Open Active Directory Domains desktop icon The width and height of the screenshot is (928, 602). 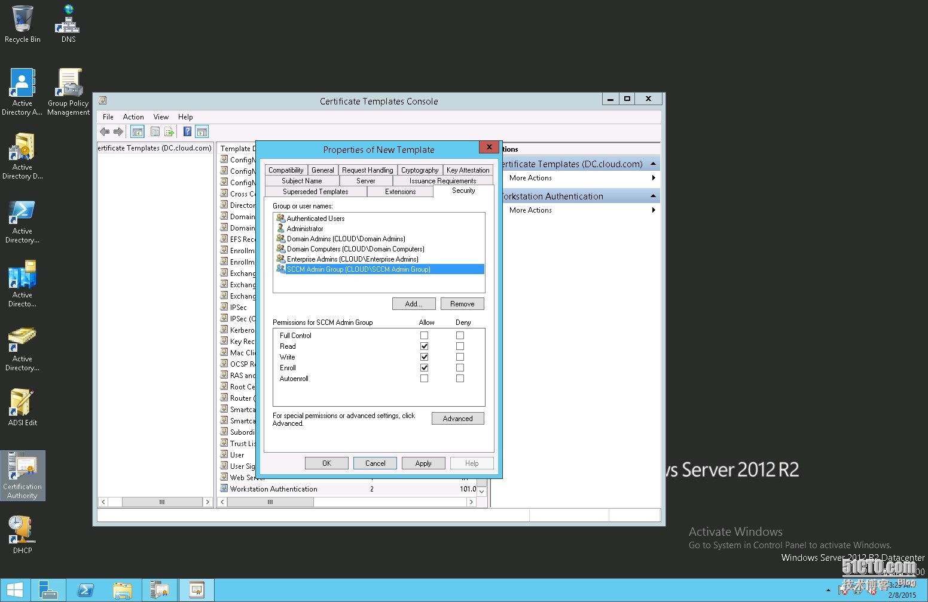(x=23, y=156)
